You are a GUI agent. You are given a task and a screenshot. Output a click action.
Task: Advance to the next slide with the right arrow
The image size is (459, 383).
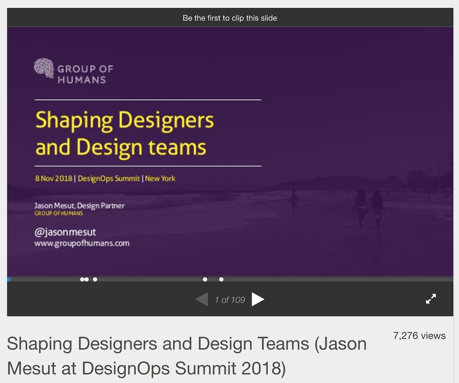coord(259,299)
